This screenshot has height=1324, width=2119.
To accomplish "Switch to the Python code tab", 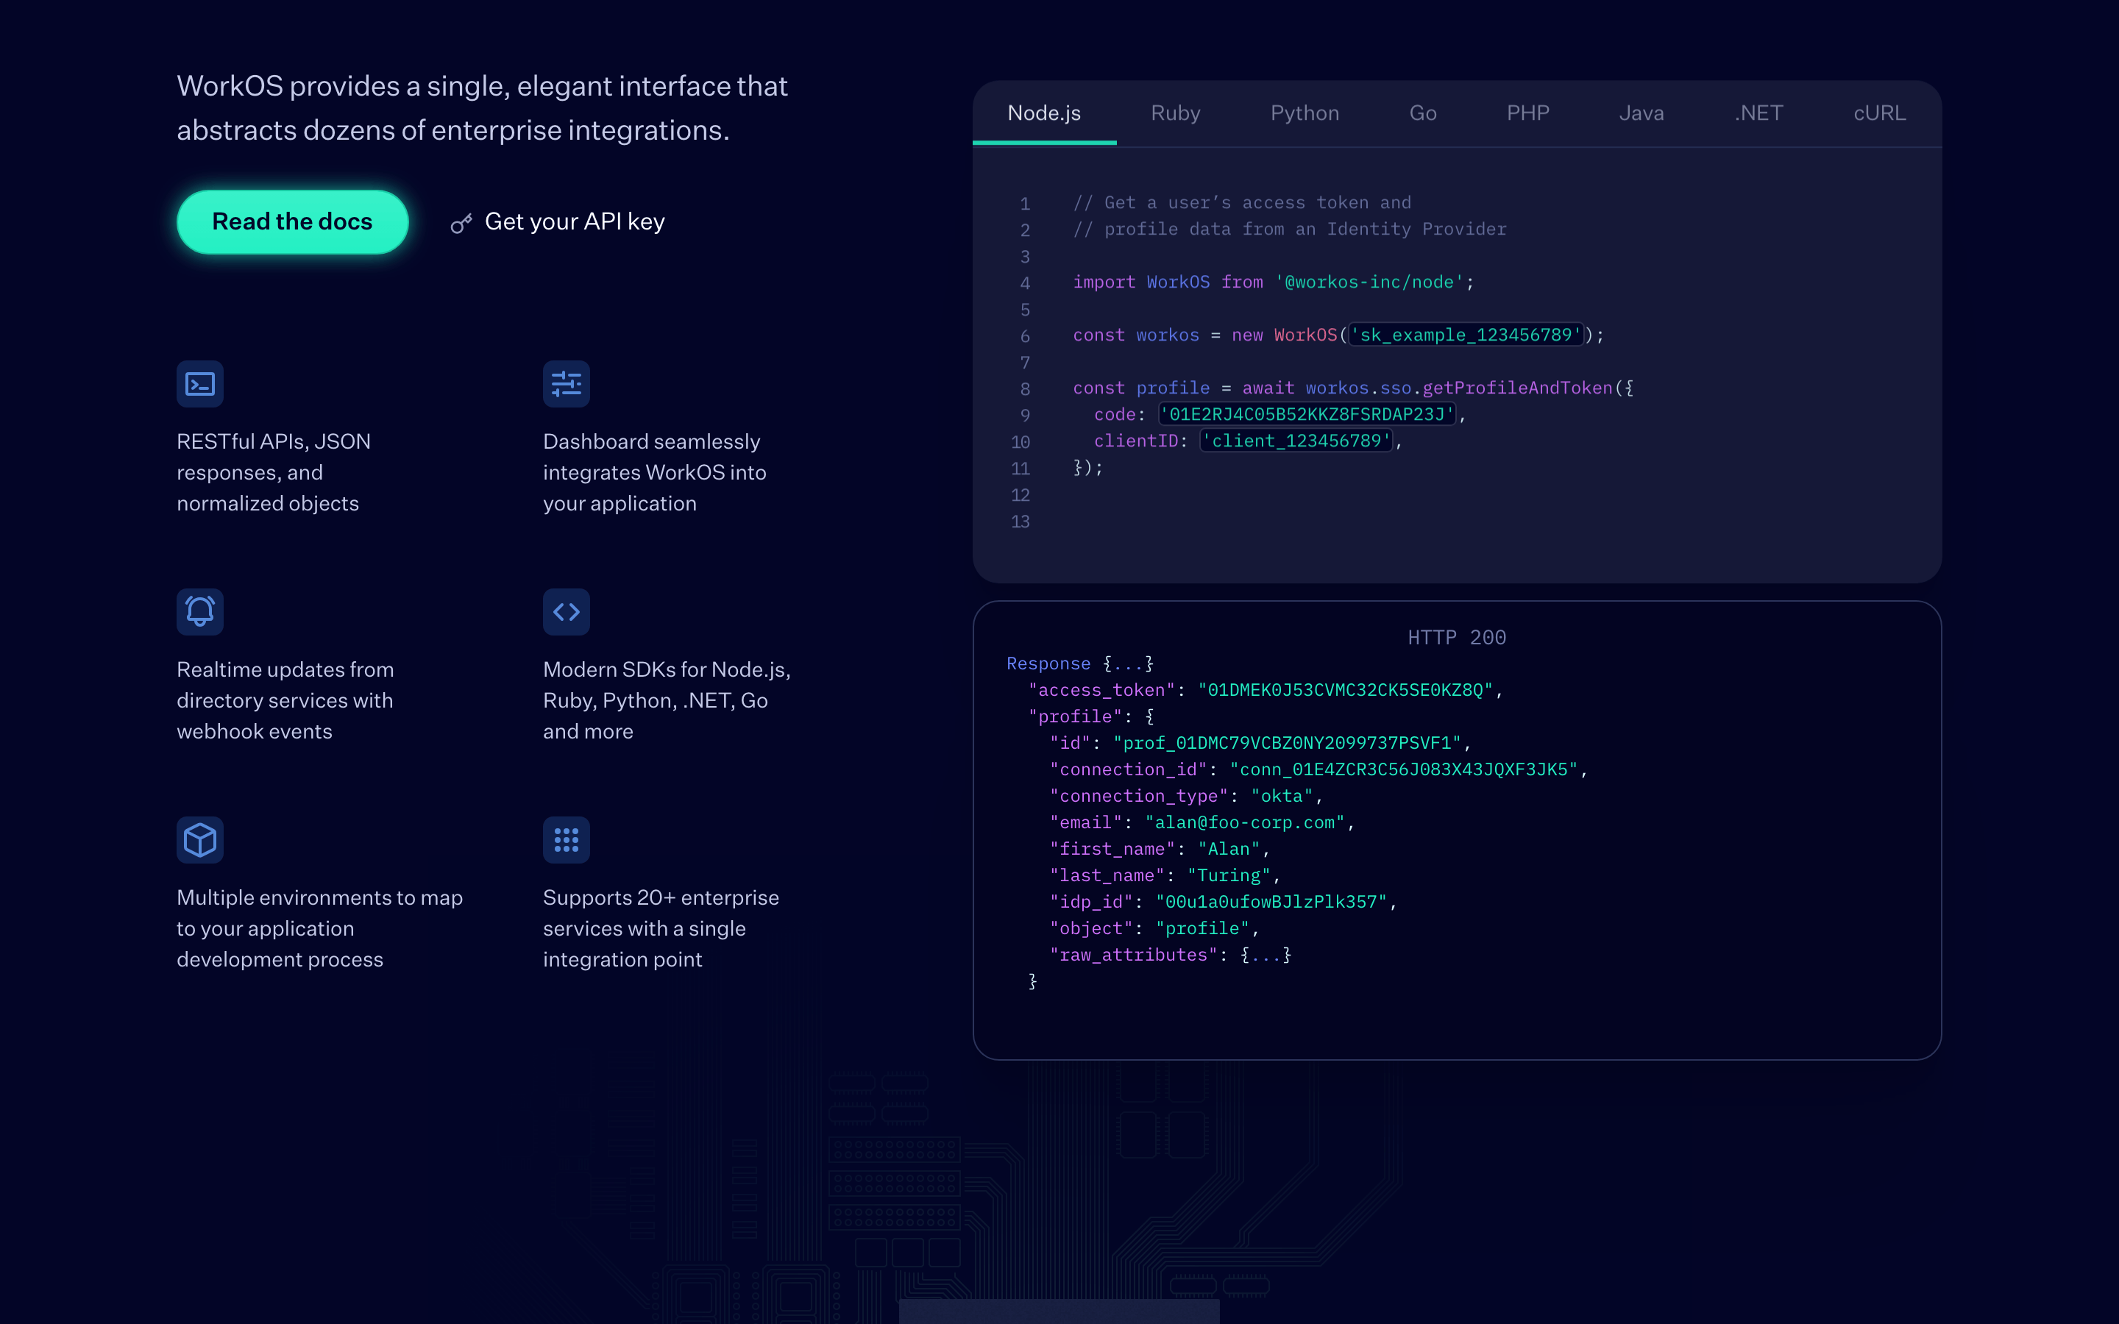I will tap(1305, 113).
